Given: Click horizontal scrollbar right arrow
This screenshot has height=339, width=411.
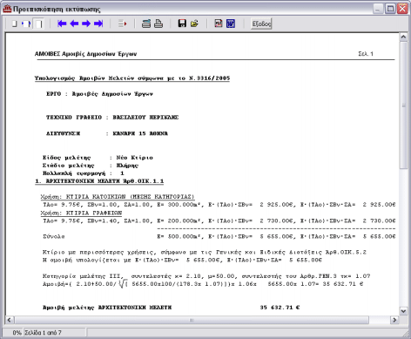Looking at the screenshot, I should (394, 320).
